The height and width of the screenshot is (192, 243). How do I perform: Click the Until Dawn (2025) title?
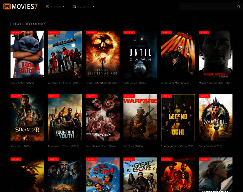[x=135, y=83]
